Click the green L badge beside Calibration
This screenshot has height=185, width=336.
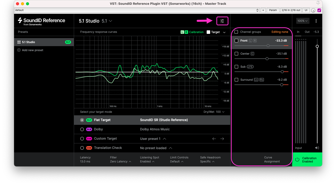(182, 32)
